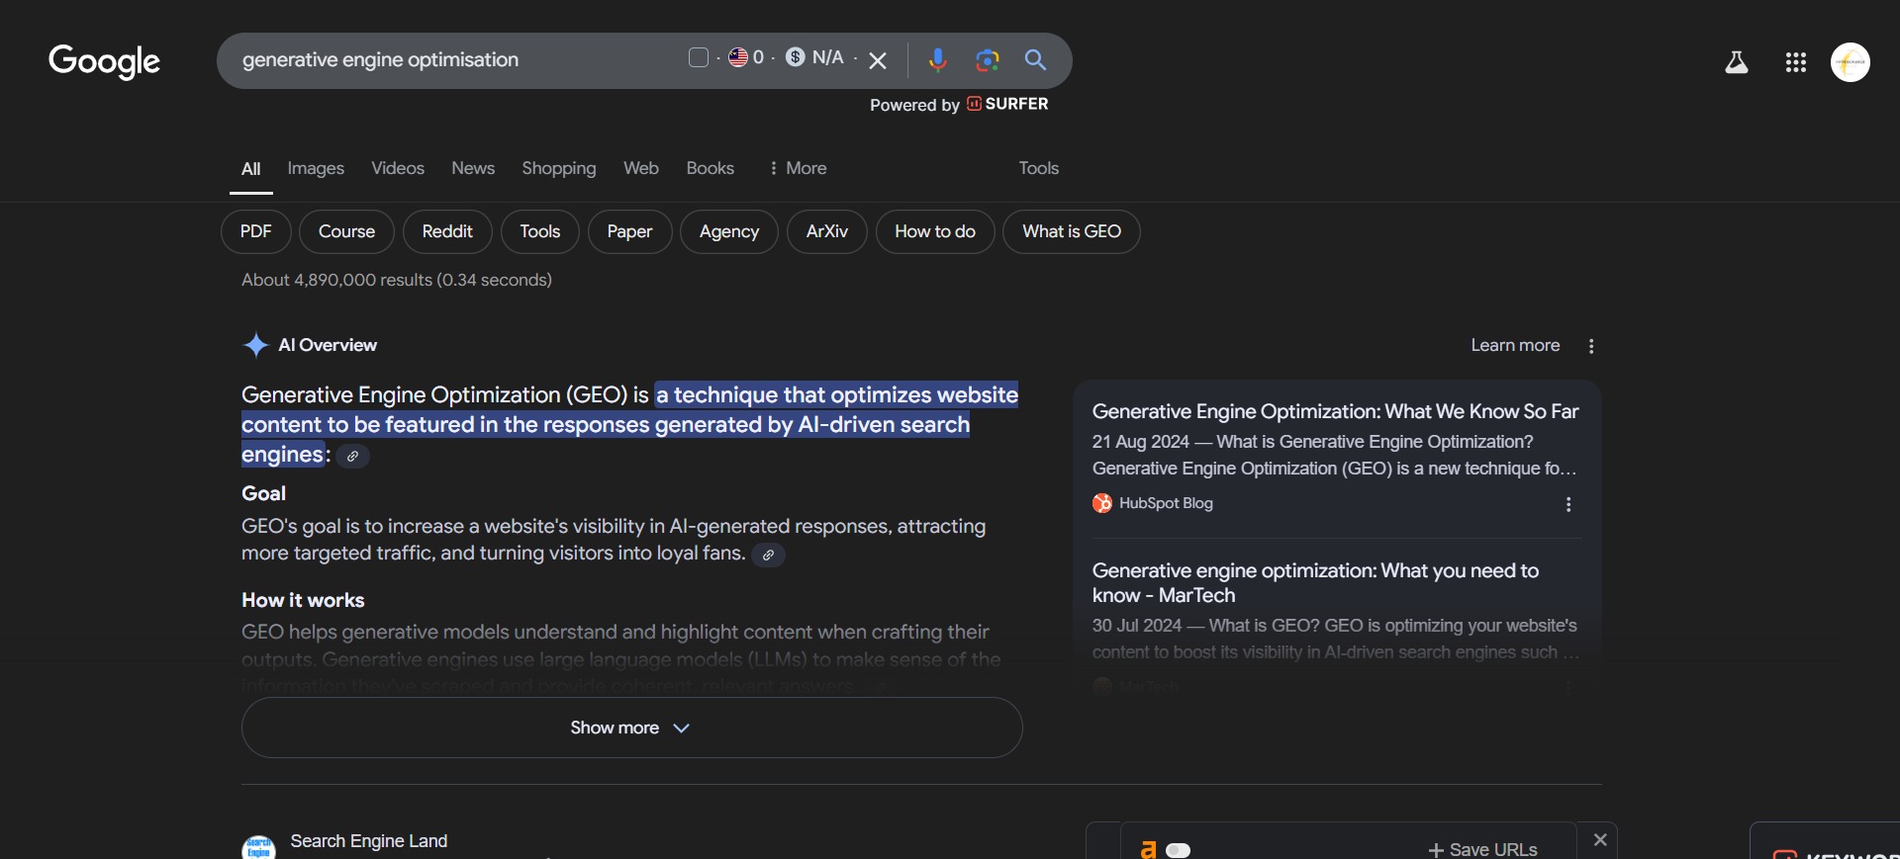Viewport: 1900px width, 859px height.
Task: Switch to the Images tab
Action: (x=316, y=168)
